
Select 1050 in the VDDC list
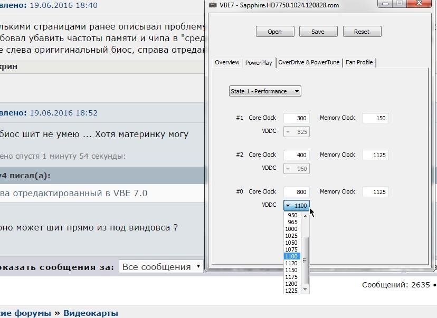[x=292, y=243]
